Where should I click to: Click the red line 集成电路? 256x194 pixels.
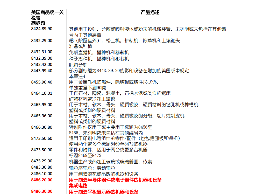click(78, 186)
